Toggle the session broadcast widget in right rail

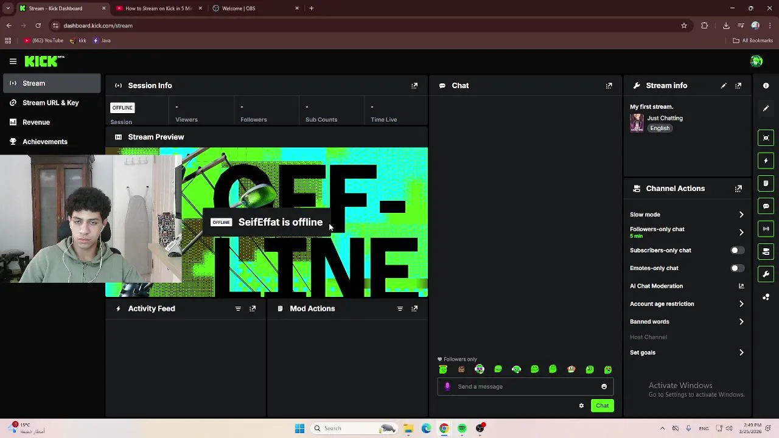pos(766,229)
